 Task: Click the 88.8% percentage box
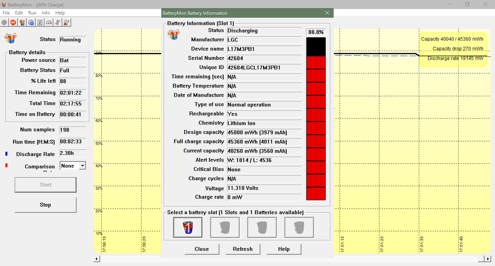click(316, 32)
